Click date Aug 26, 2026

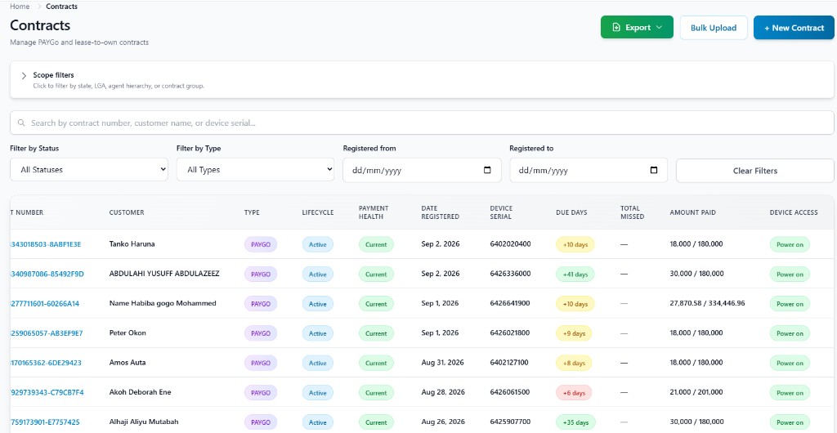click(x=442, y=422)
